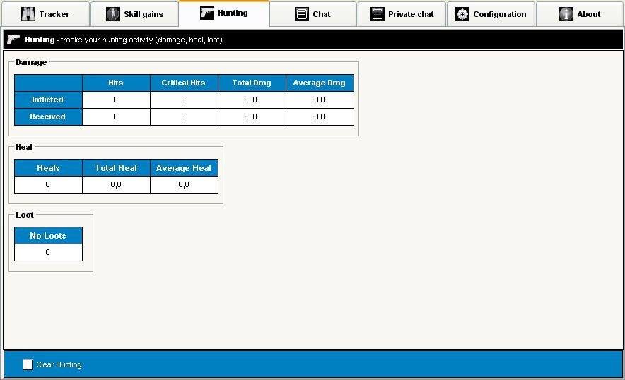625x380 pixels.
Task: Click the gear icon for Configuration
Action: (x=462, y=14)
